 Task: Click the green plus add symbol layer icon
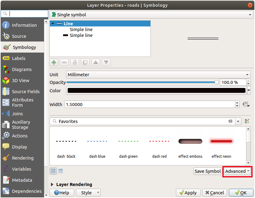point(54,62)
